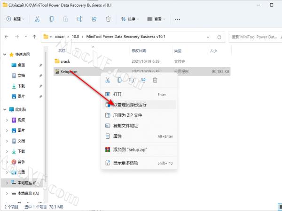Click Share icon in the context menu

point(143,80)
